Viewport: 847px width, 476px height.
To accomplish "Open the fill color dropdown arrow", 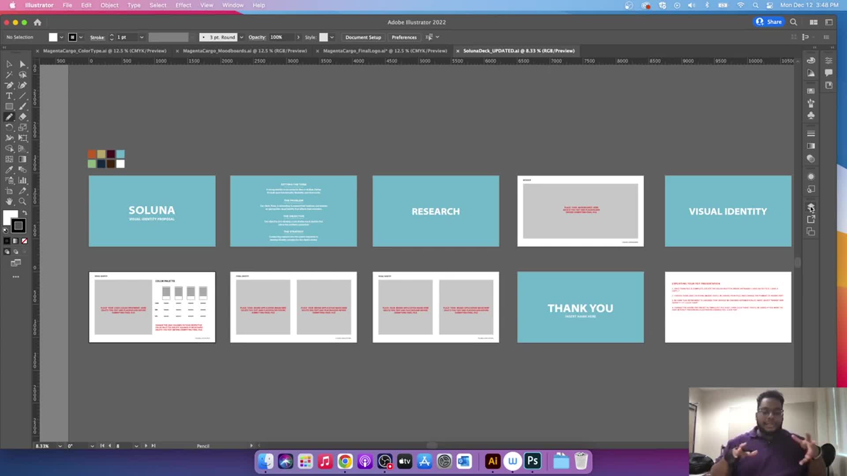I will coord(61,37).
